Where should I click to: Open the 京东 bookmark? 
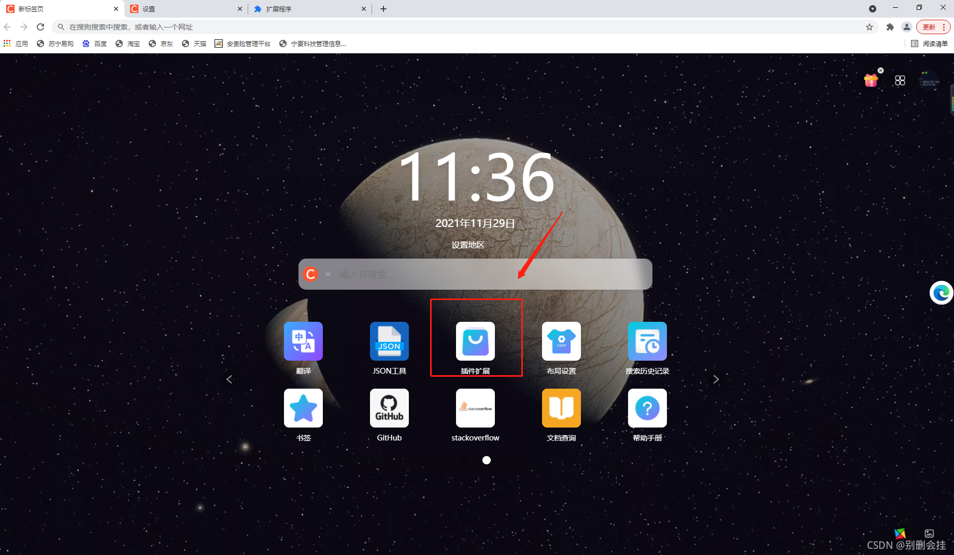(x=161, y=44)
